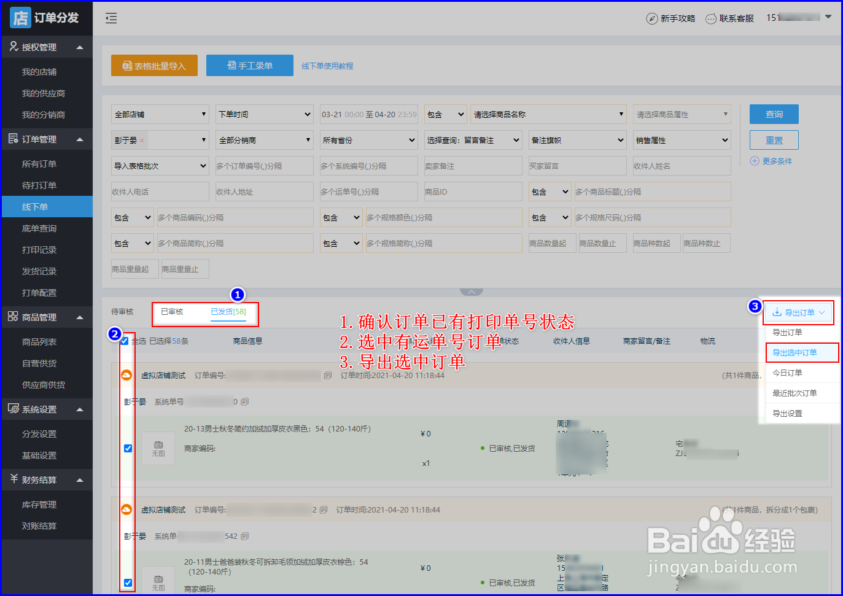Click the 店 app logo icon
843x596 pixels.
point(20,18)
